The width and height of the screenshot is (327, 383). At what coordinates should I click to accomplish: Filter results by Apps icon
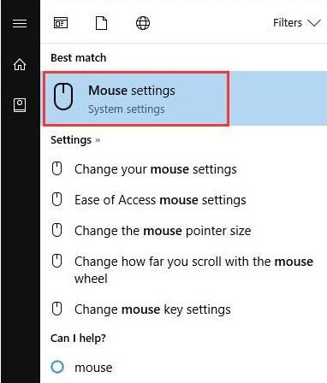[61, 23]
